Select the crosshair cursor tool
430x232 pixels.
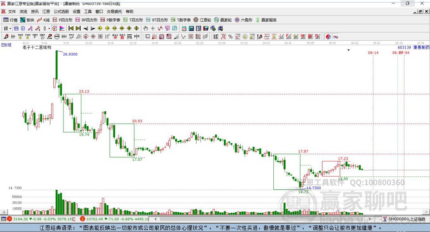153,28
